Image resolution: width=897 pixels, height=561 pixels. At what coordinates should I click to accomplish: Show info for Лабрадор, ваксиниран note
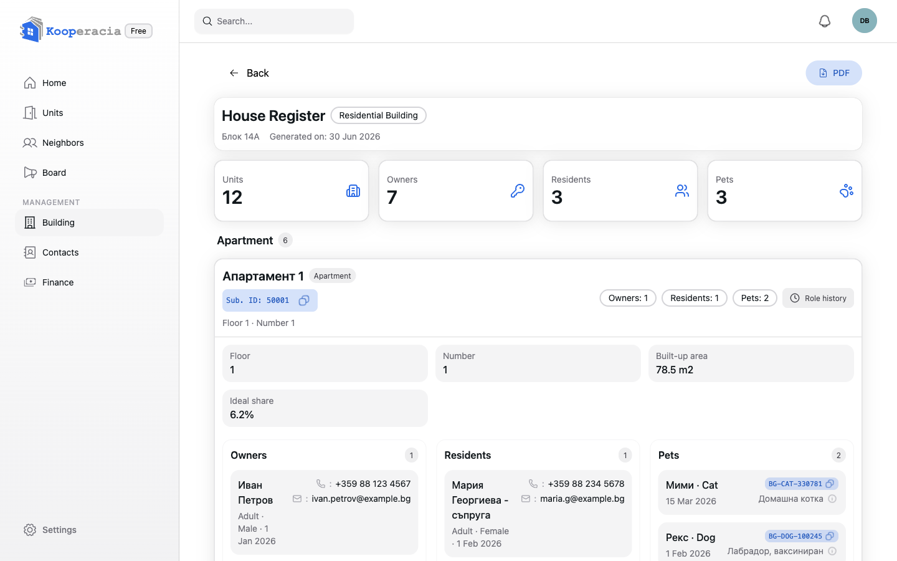pos(832,551)
